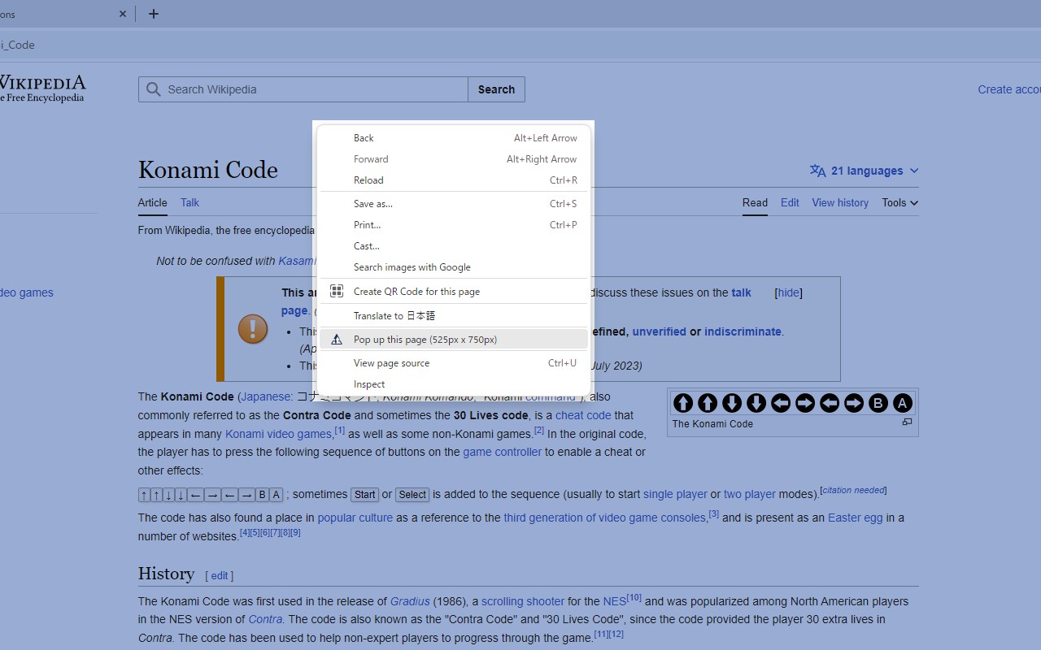Click the Wikipedia logo
The width and height of the screenshot is (1041, 650).
pyautogui.click(x=42, y=89)
